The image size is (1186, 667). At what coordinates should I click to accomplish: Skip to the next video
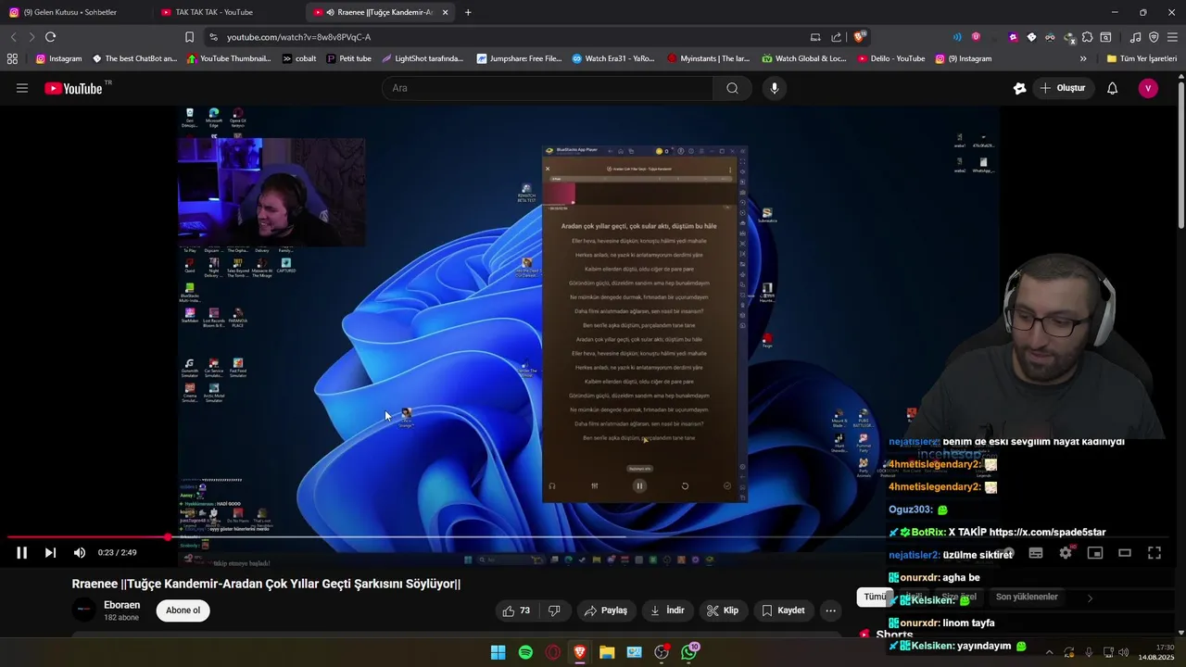click(50, 552)
